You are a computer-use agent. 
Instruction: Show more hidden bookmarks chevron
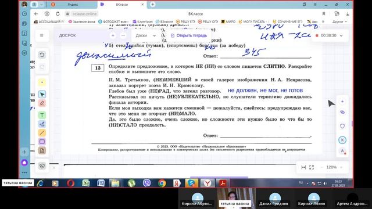point(323,21)
